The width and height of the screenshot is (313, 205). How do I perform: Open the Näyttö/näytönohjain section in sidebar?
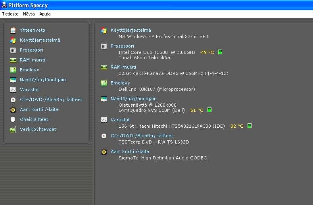43,80
